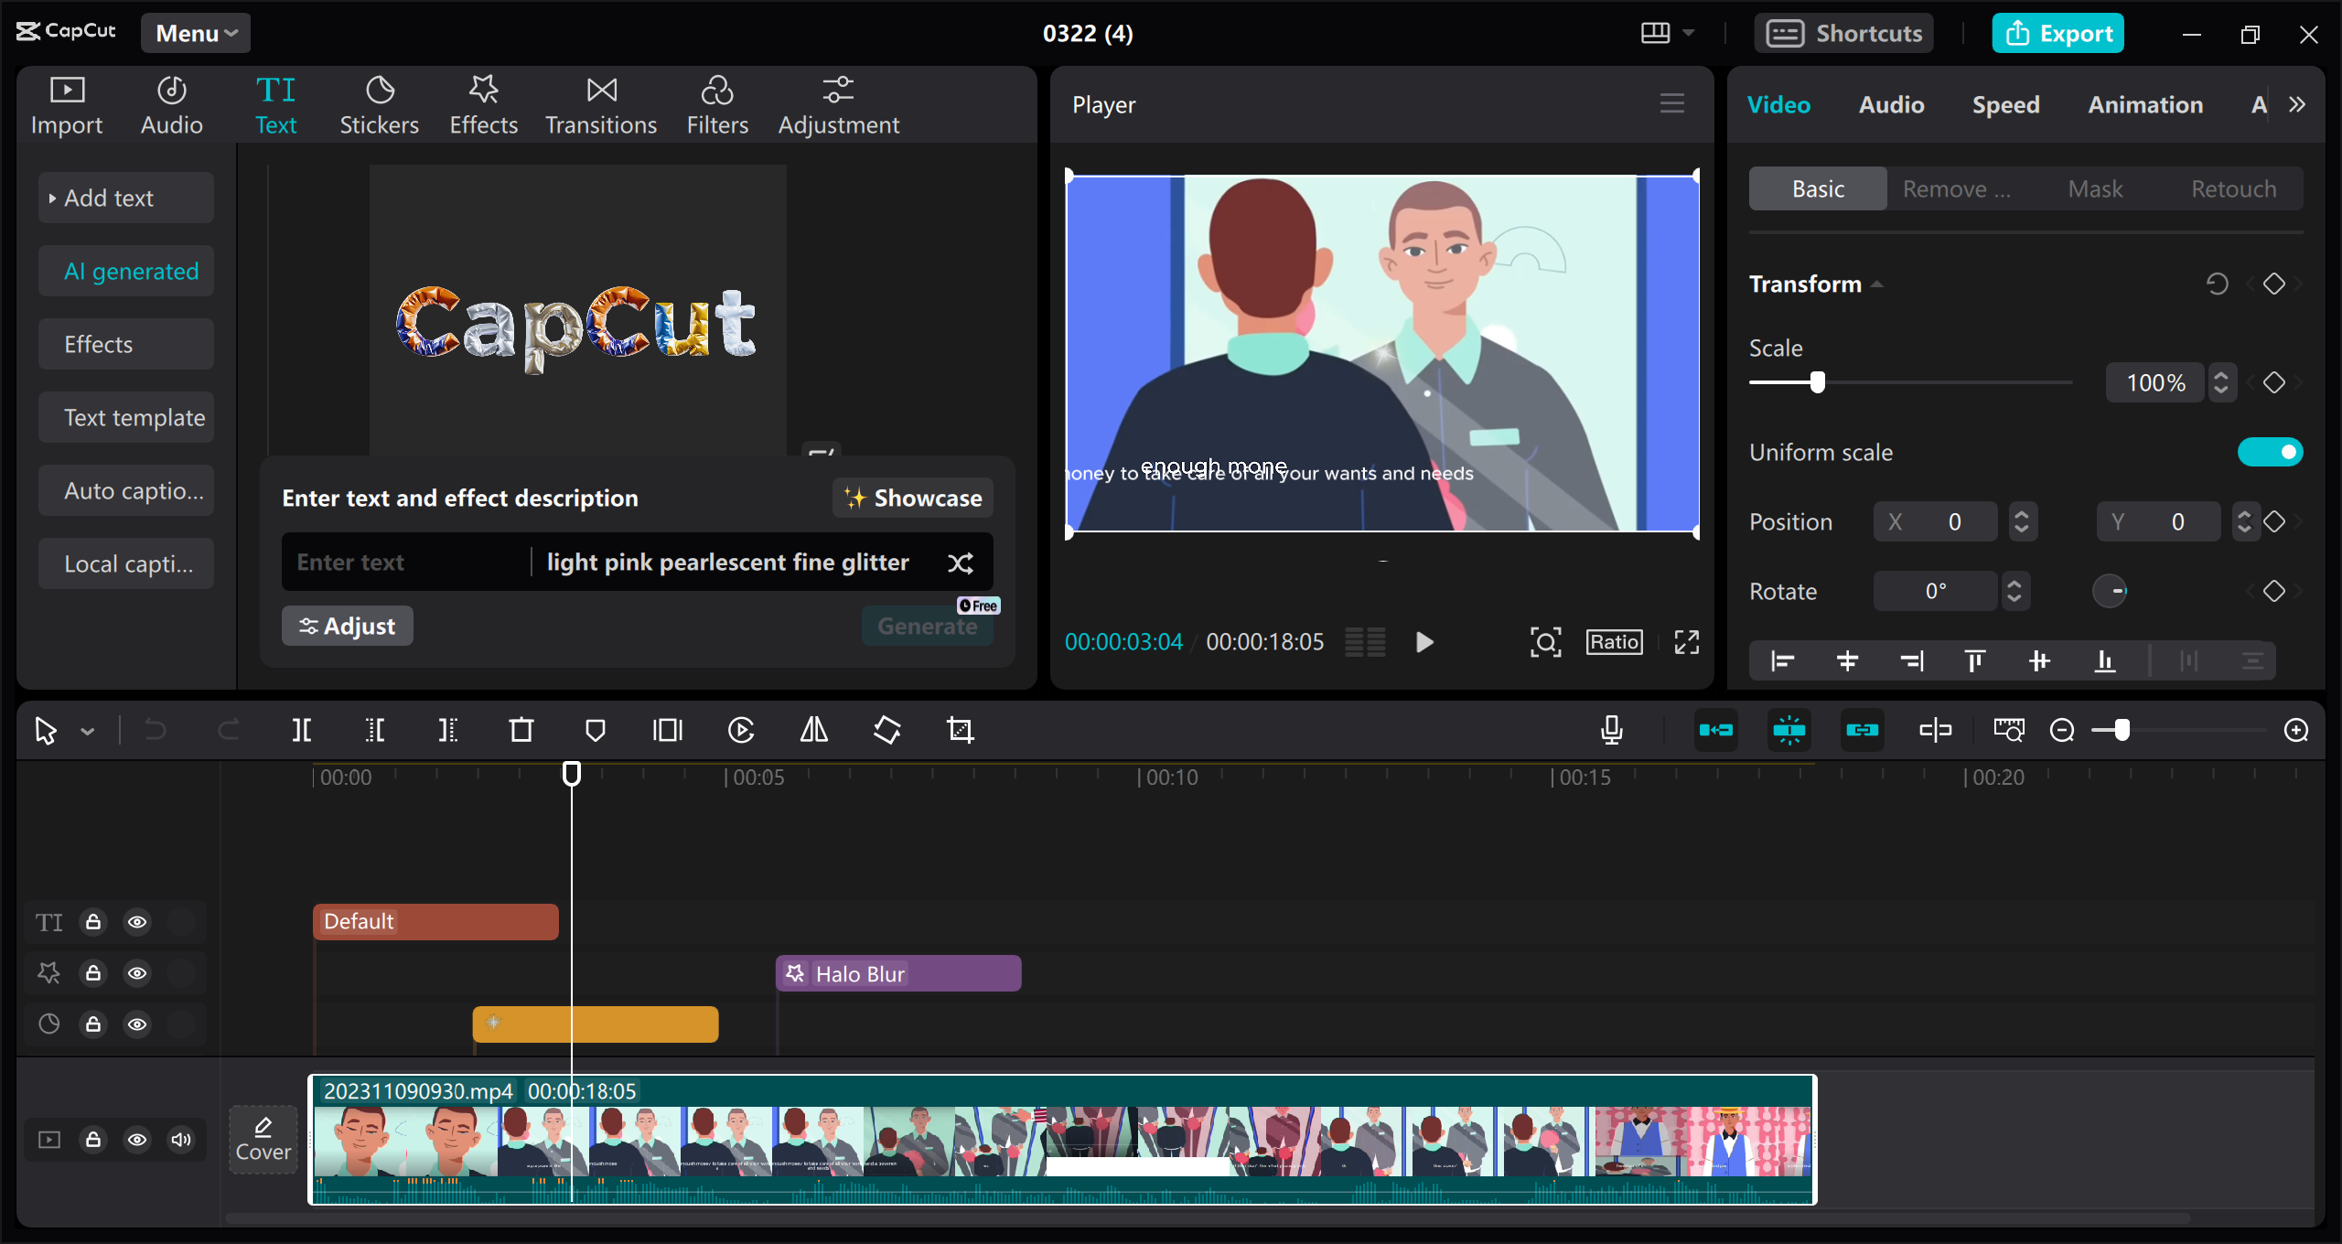
Task: Hide the Halo Blur effect track
Action: pos(137,973)
